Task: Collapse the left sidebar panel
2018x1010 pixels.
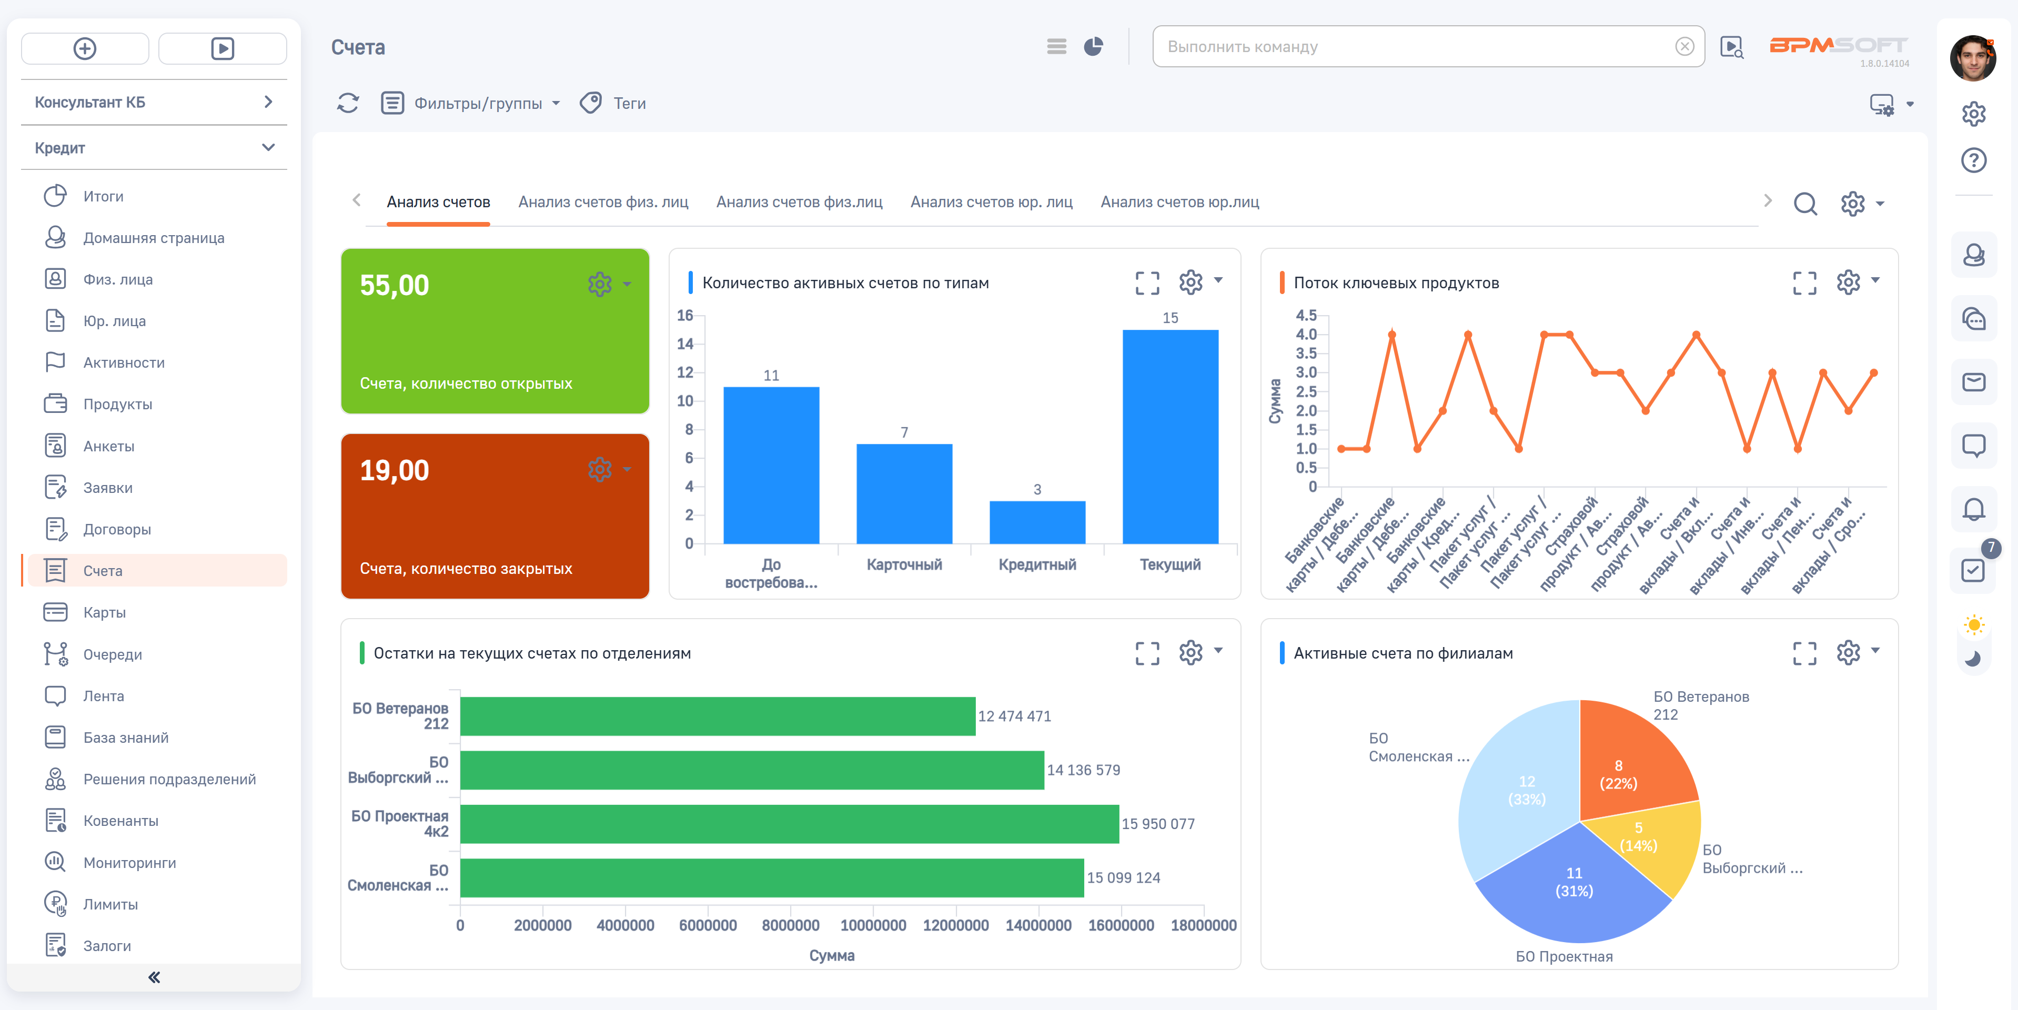Action: coord(154,977)
